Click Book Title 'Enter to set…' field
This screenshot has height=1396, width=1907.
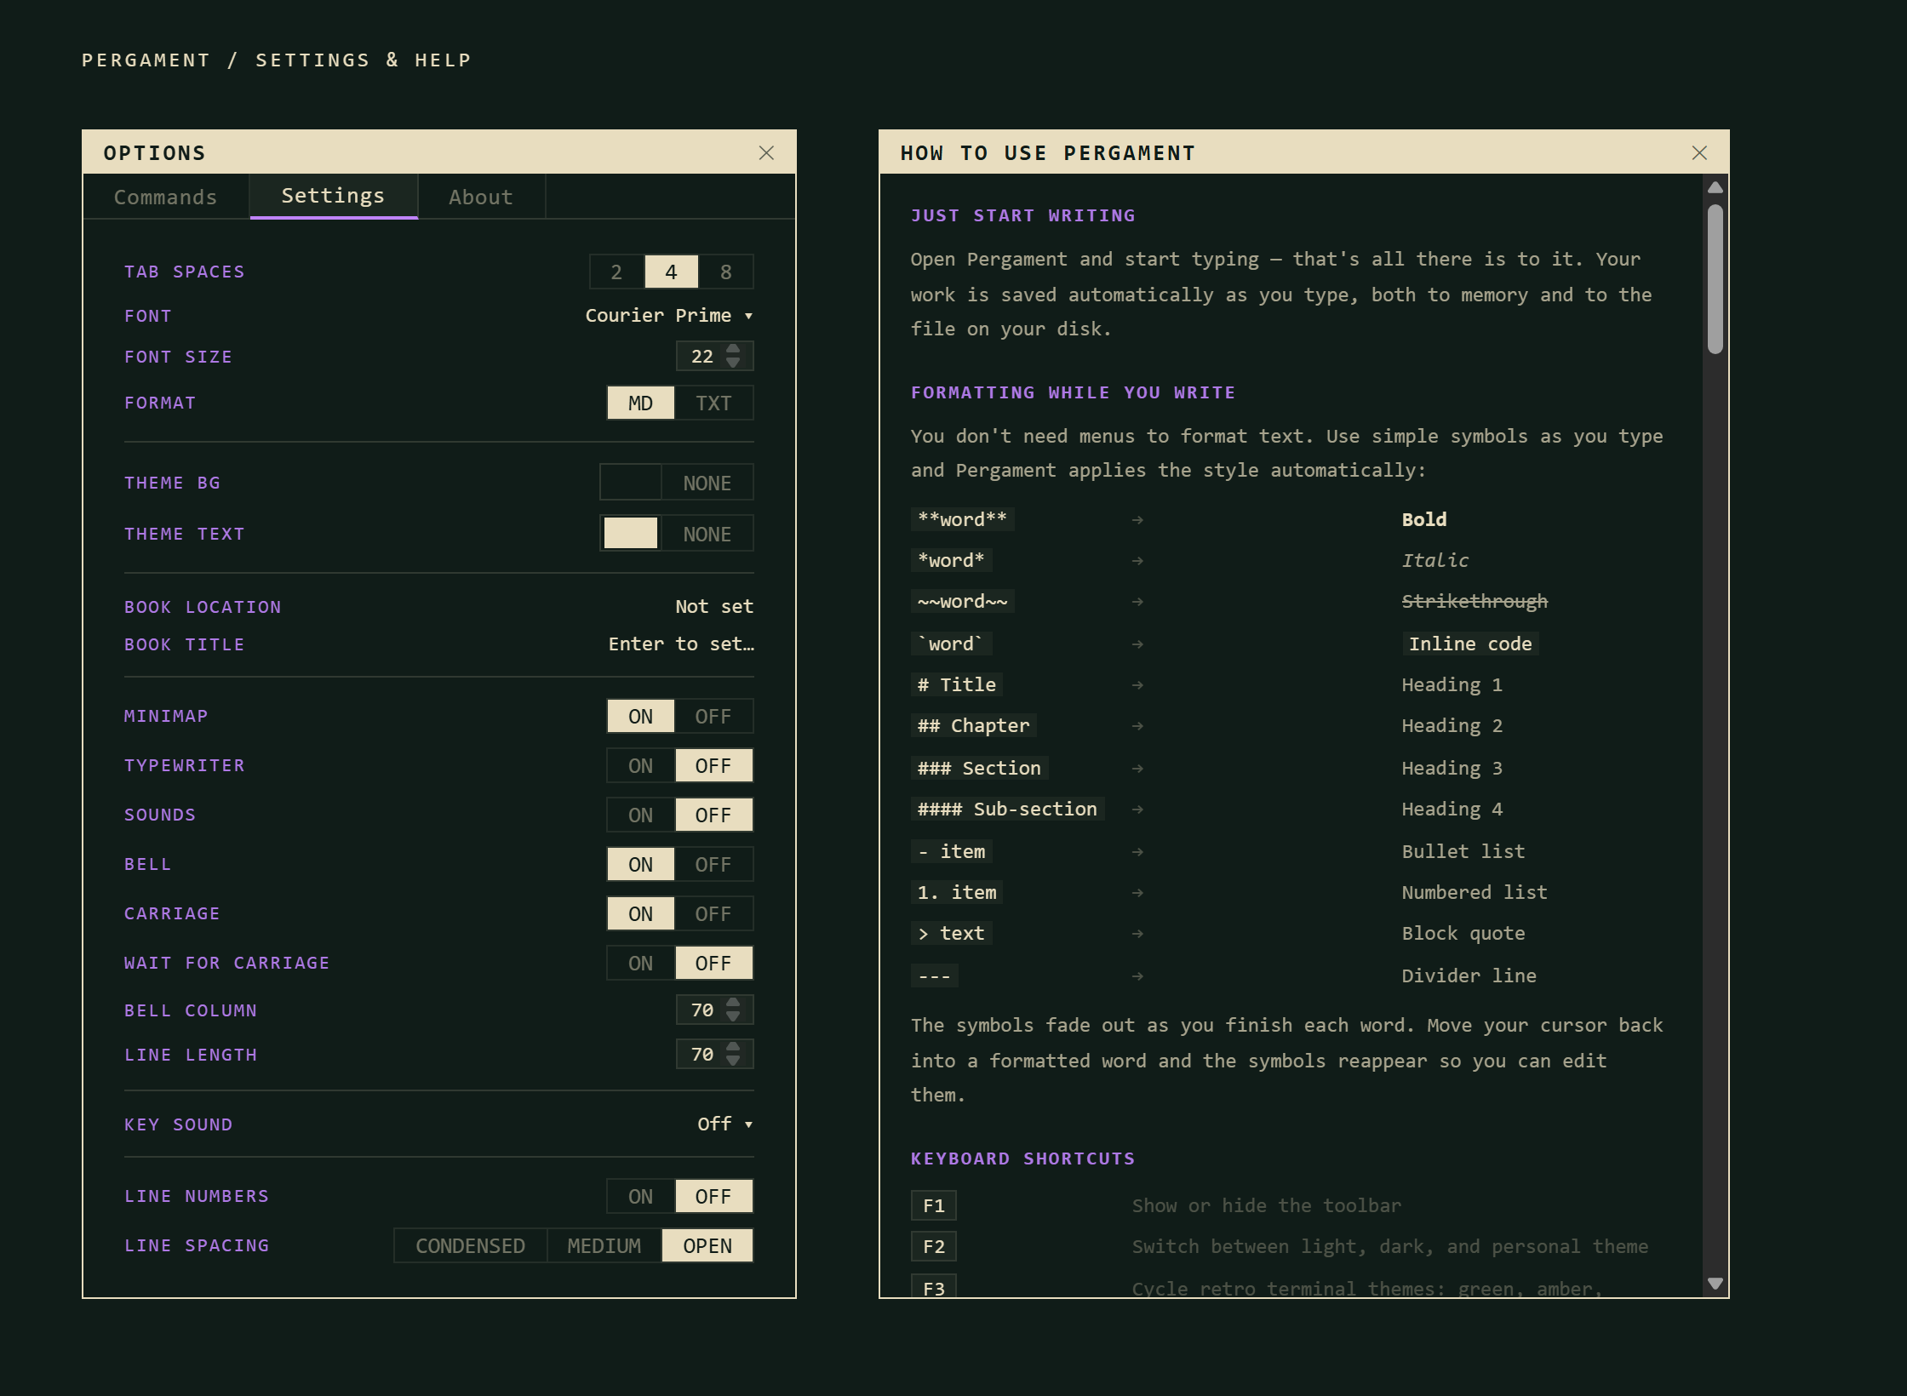click(681, 644)
